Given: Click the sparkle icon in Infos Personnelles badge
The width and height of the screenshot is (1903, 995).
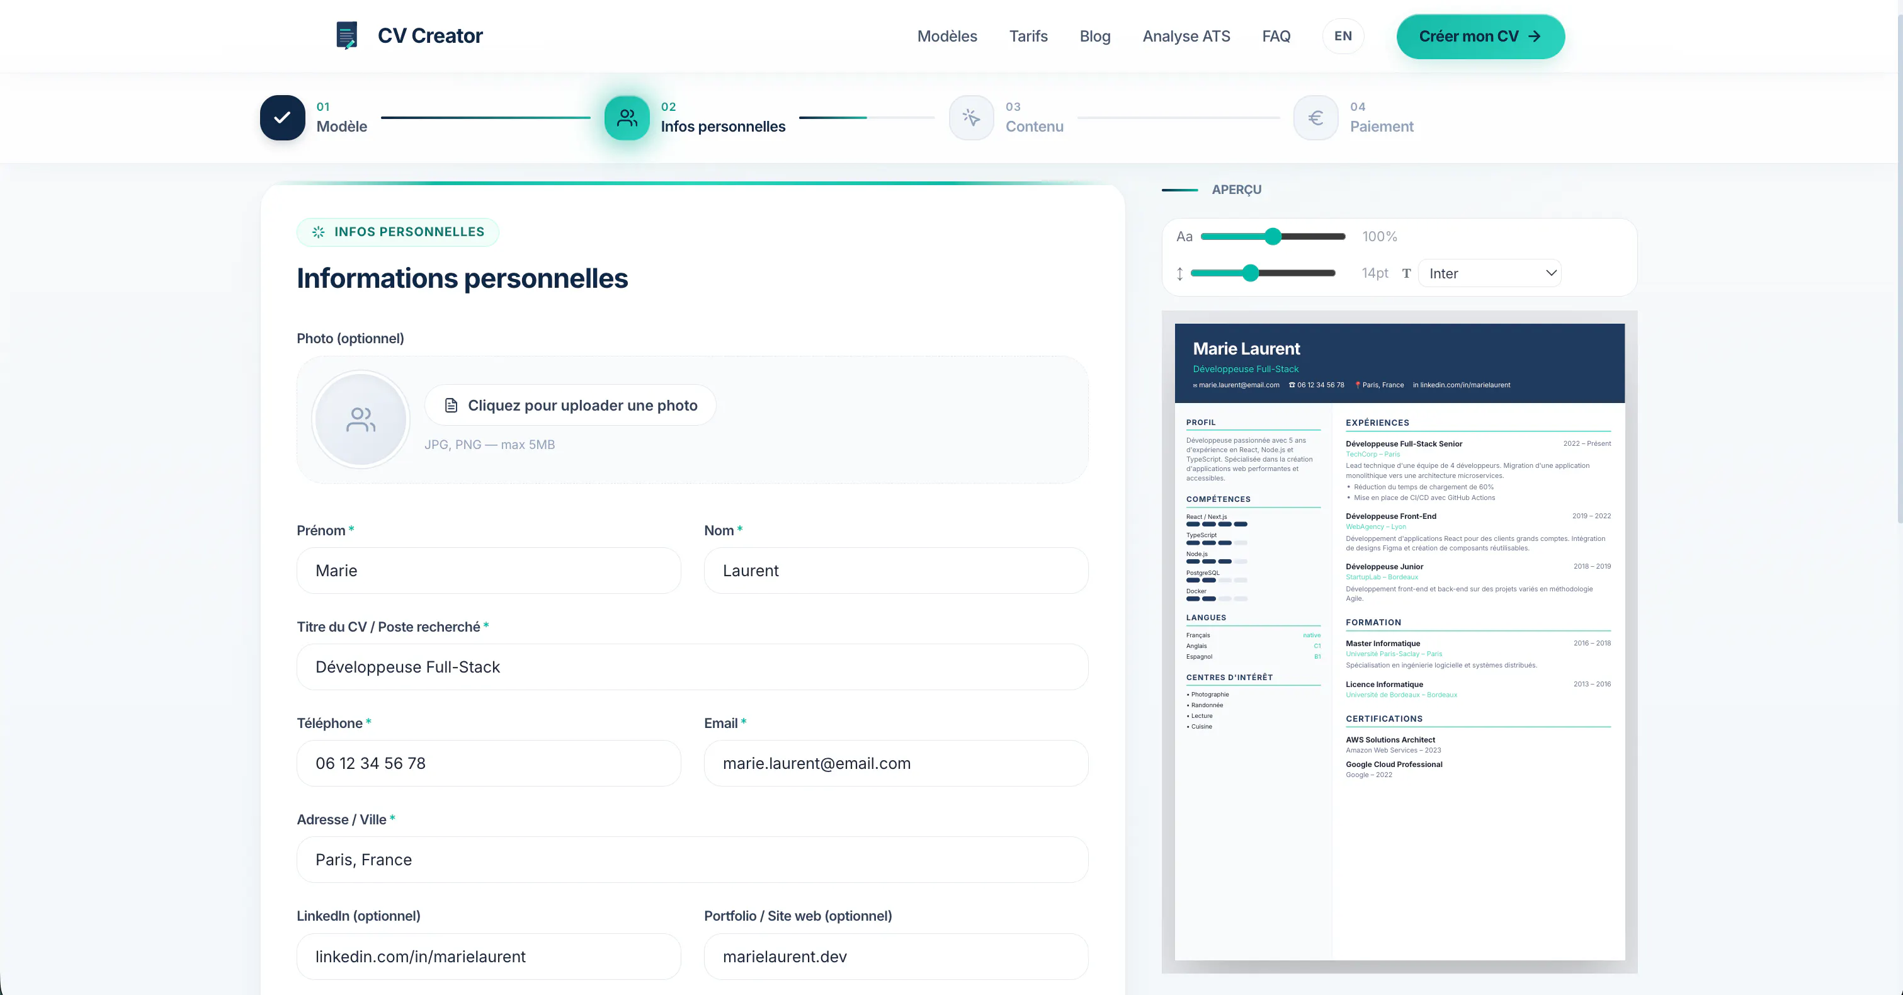Looking at the screenshot, I should 319,232.
